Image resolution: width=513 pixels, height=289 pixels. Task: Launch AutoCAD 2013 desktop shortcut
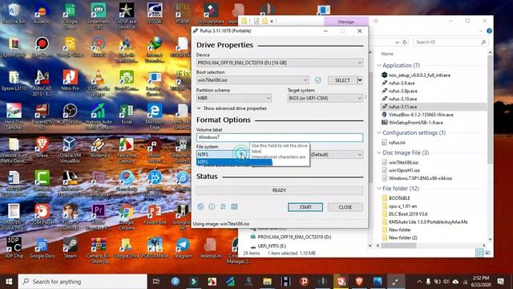pos(42,83)
